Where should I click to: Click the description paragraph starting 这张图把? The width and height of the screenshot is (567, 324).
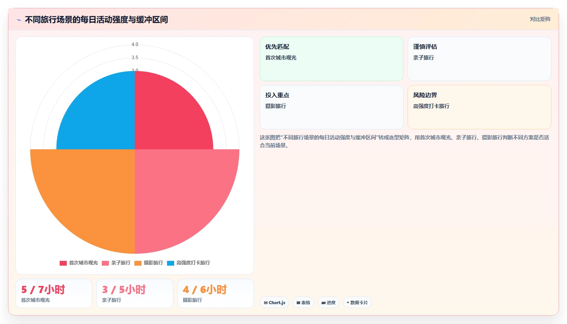click(x=404, y=141)
